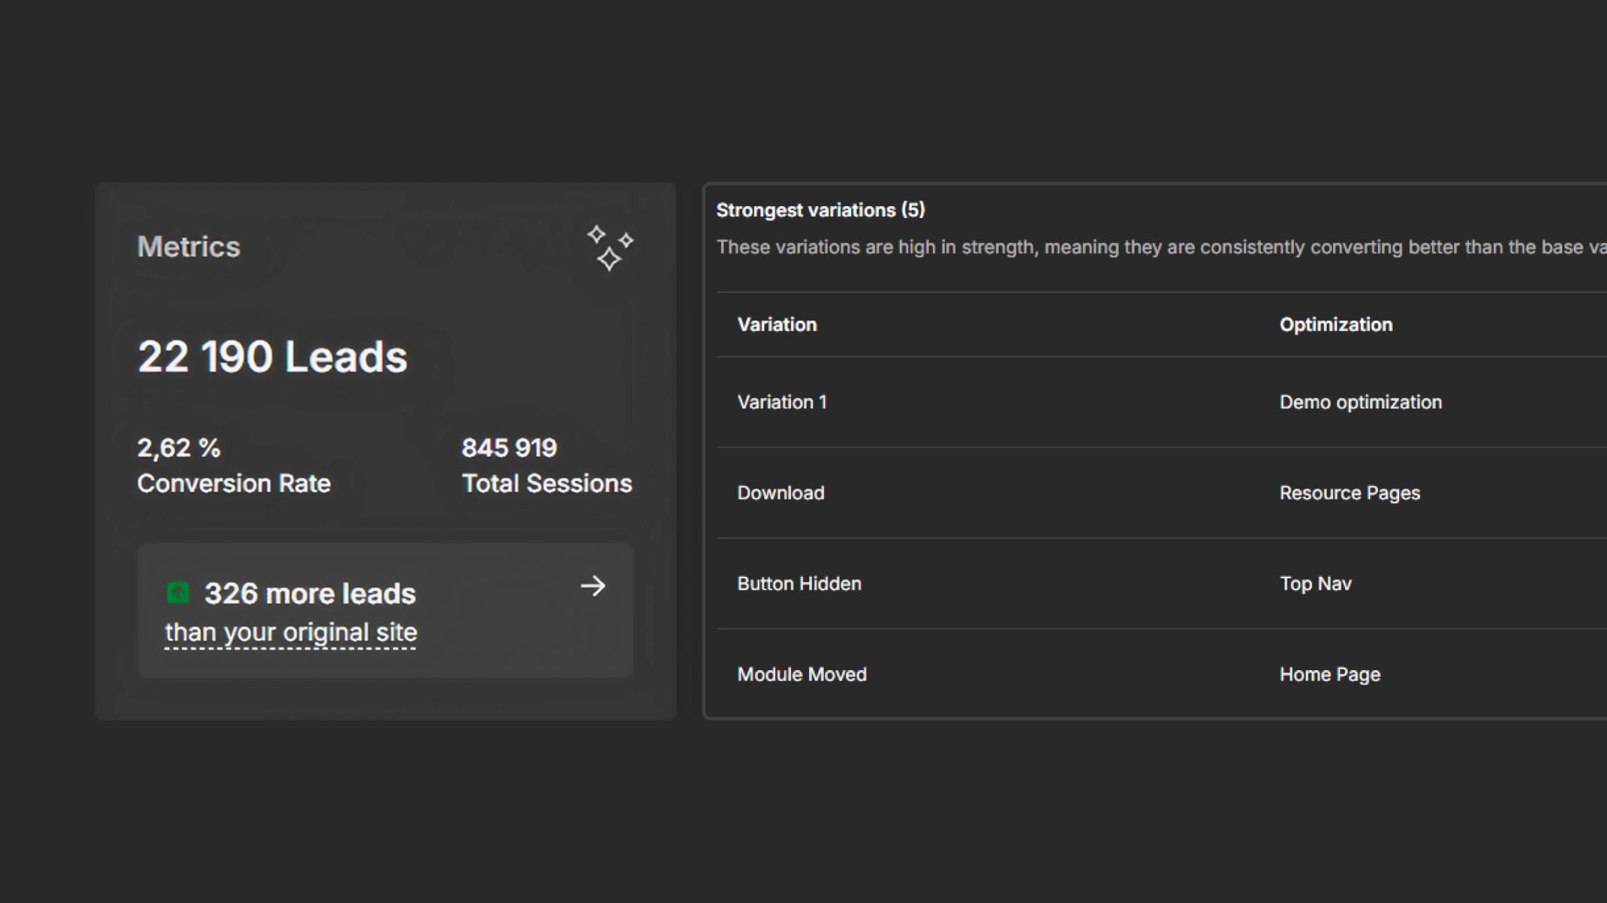1607x903 pixels.
Task: Select the Variation 1 row
Action: tap(782, 401)
